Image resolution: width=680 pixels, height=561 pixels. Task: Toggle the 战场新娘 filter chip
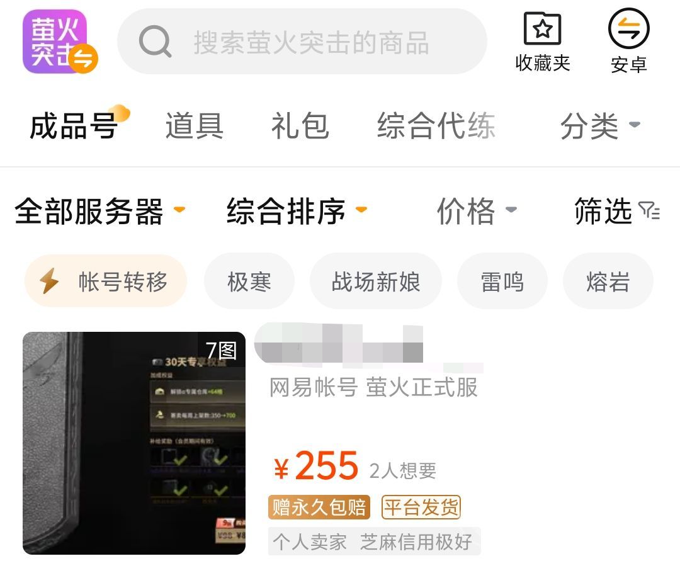click(376, 281)
